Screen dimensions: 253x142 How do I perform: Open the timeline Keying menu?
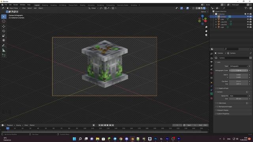point(19,125)
